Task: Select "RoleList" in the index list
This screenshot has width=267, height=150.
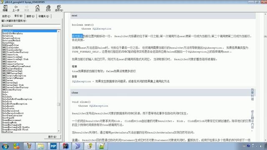Action: tap(7, 101)
